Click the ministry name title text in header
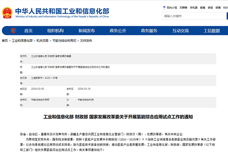The width and height of the screenshot is (228, 152). 62,11
